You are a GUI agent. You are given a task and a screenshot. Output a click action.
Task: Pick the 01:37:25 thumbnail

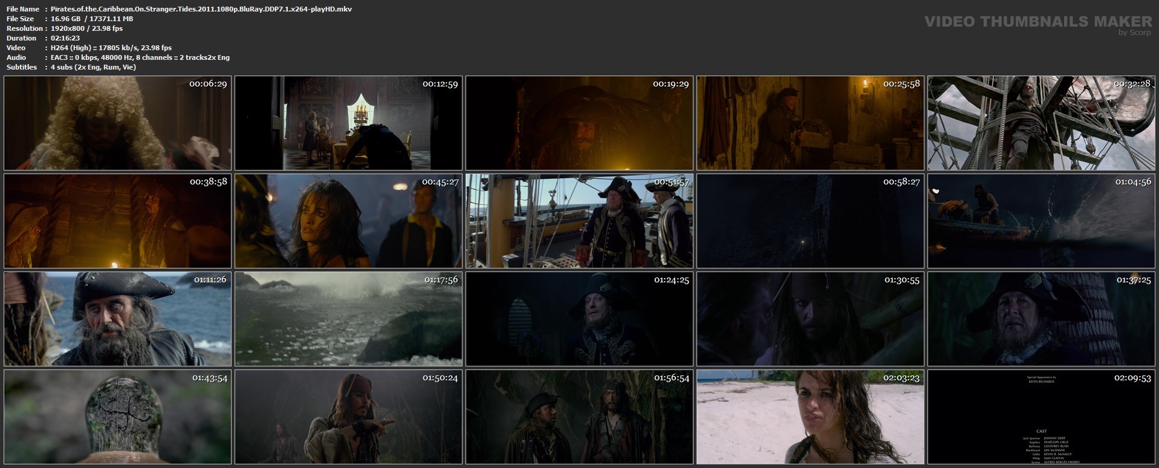pyautogui.click(x=1041, y=319)
